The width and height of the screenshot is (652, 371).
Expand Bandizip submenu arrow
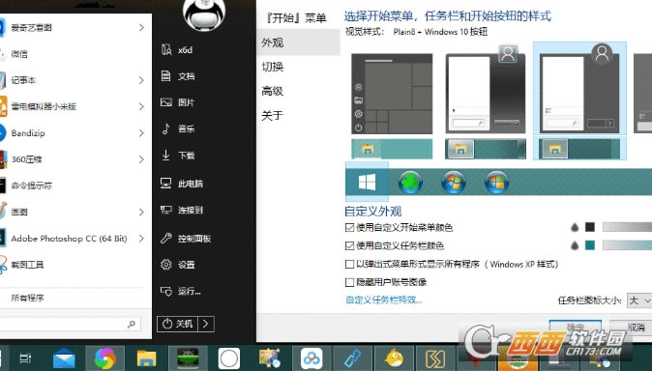click(141, 133)
